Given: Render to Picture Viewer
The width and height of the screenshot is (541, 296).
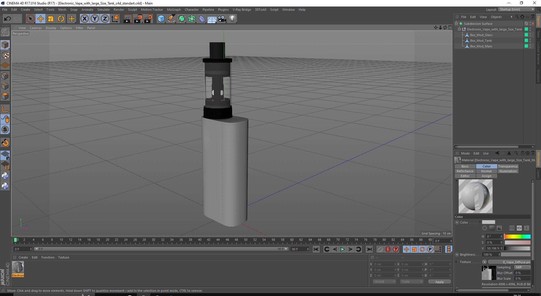Looking at the screenshot, I should coord(138,19).
